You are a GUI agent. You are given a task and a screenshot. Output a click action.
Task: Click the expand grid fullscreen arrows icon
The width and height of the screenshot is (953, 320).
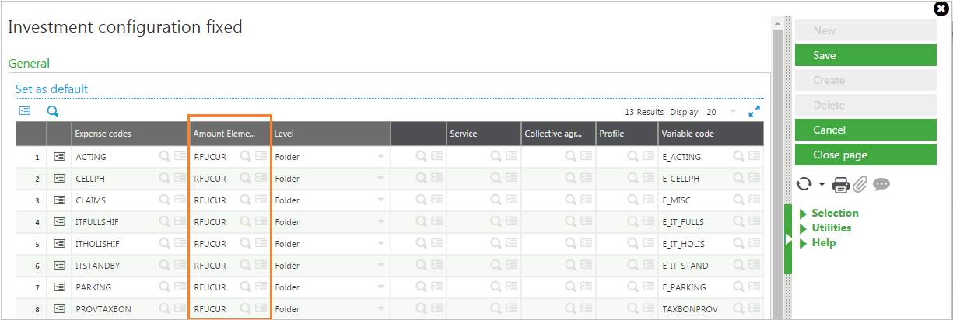click(x=754, y=111)
